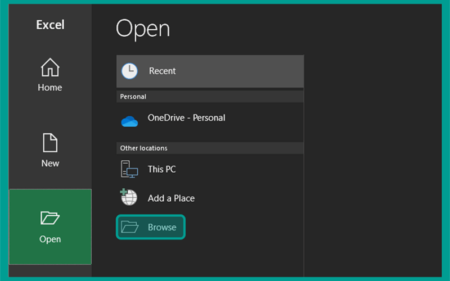Click the OneDrive blue cloud icon
Viewport: 450px width, 281px height.
[x=129, y=121]
